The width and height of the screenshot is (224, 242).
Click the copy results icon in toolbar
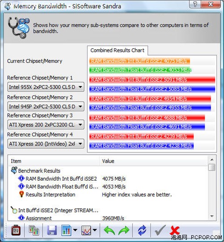coord(34,230)
